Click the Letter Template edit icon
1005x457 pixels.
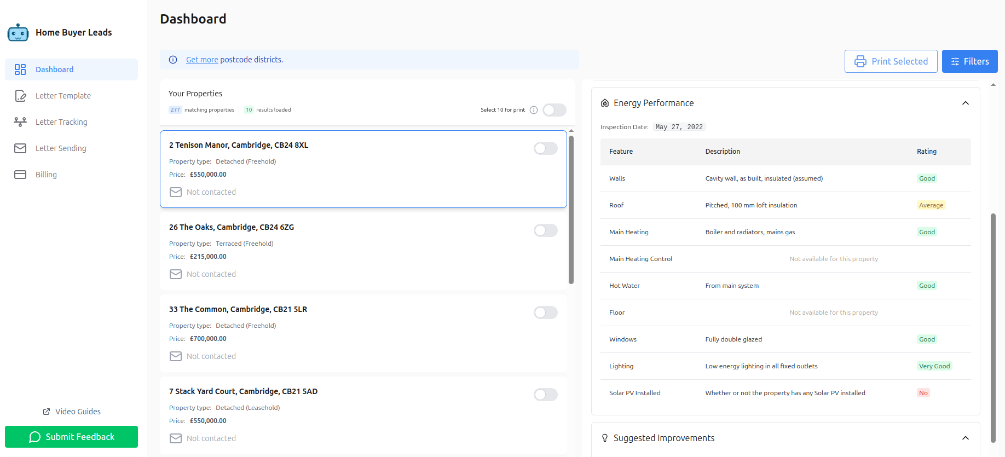(x=20, y=96)
